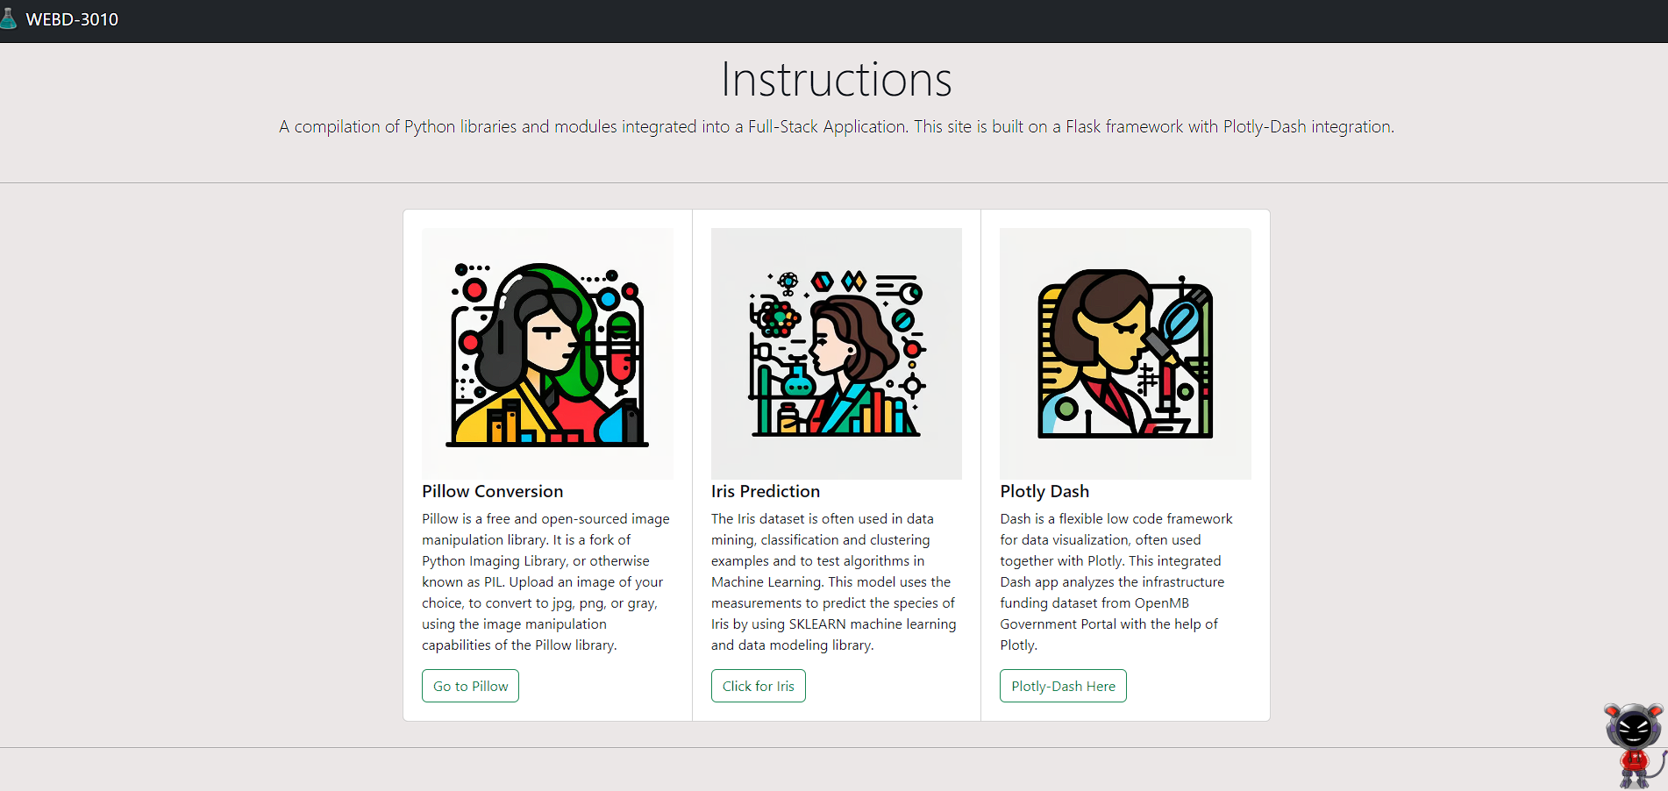
Task: Click the Iris Prediction card title
Action: point(765,491)
